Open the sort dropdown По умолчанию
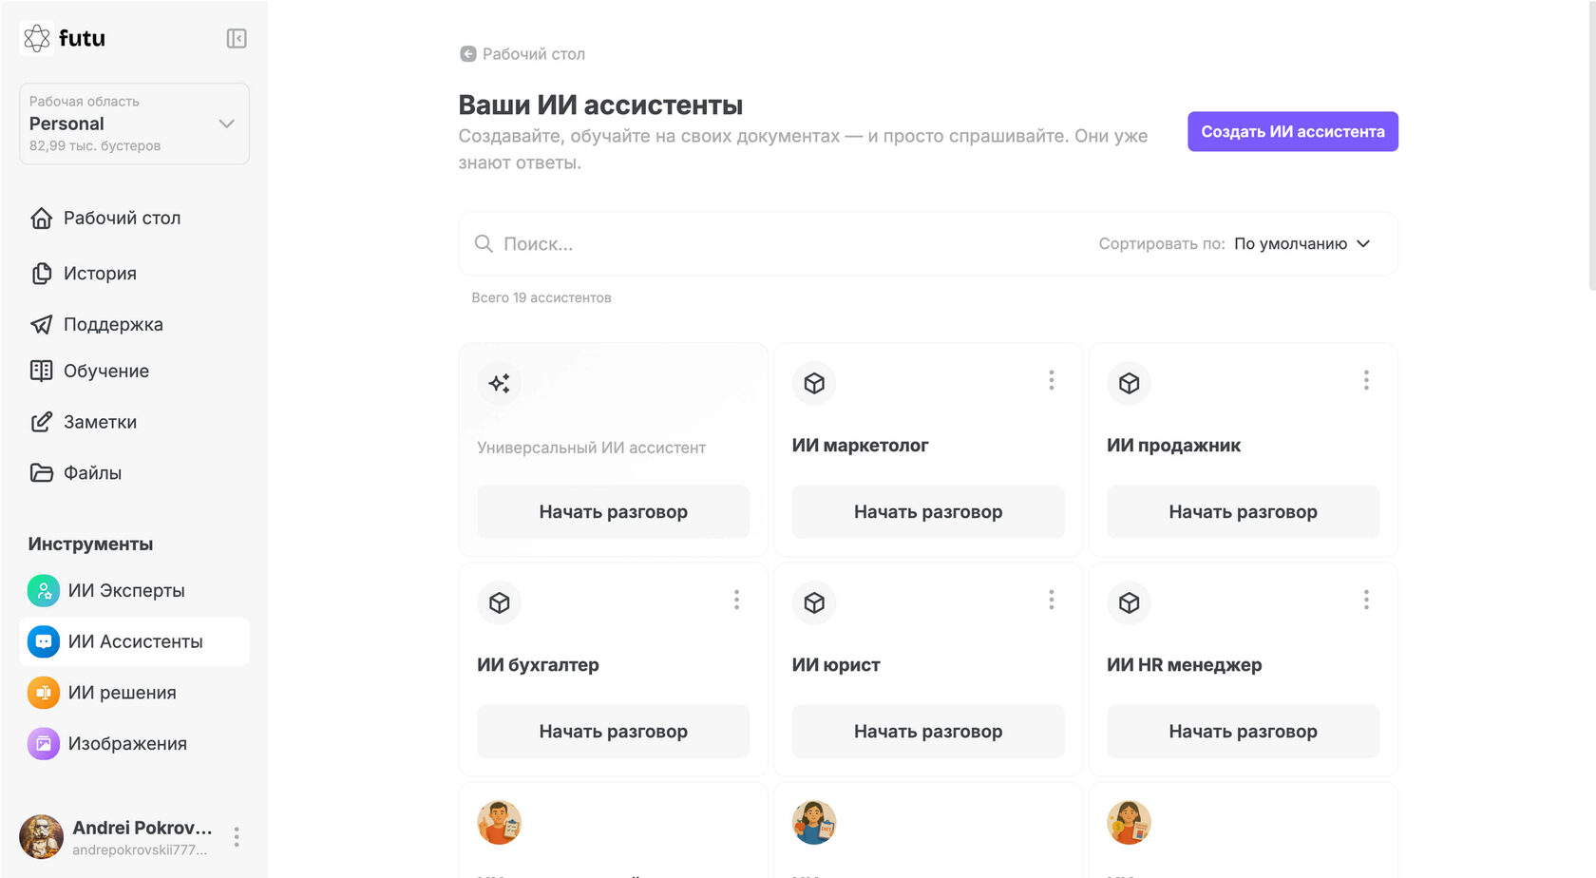The image size is (1596, 878). click(x=1301, y=244)
